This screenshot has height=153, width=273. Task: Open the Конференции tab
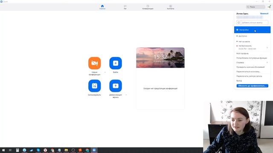tap(148, 7)
